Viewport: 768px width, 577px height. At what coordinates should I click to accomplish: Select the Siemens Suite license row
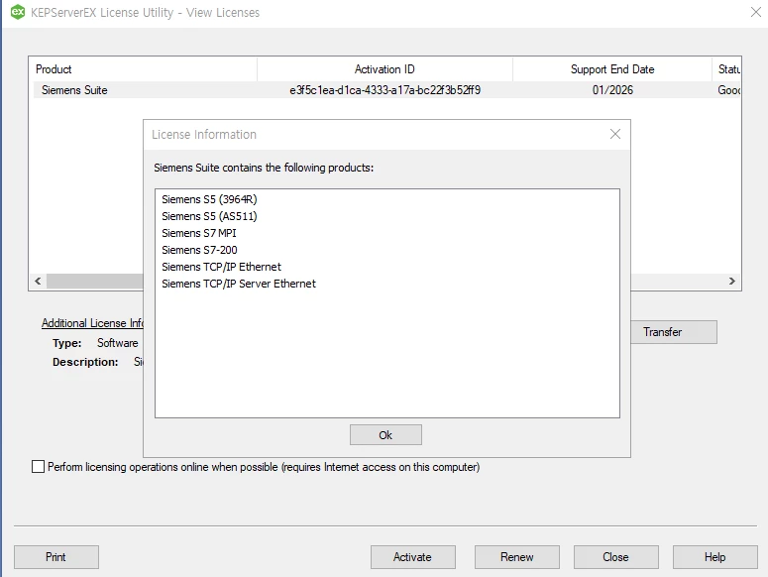[386, 90]
